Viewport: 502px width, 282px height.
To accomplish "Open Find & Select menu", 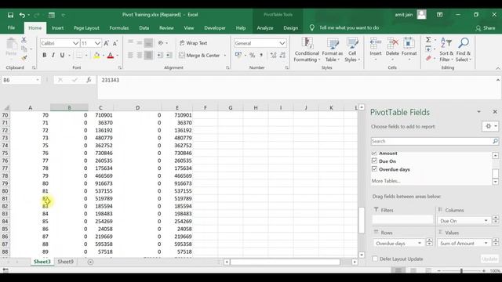I will click(464, 49).
